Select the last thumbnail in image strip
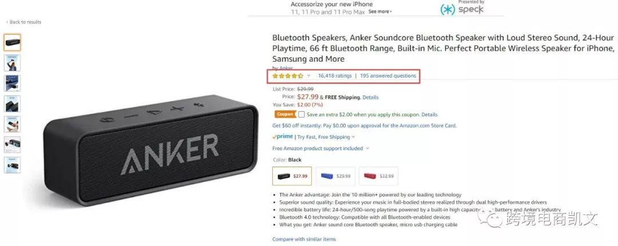 12,165
